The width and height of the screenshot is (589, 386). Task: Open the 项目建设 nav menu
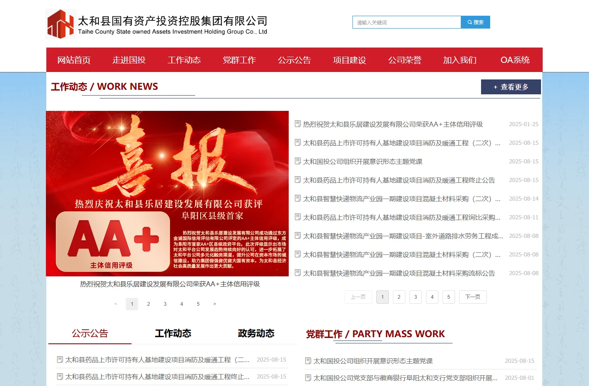point(350,60)
